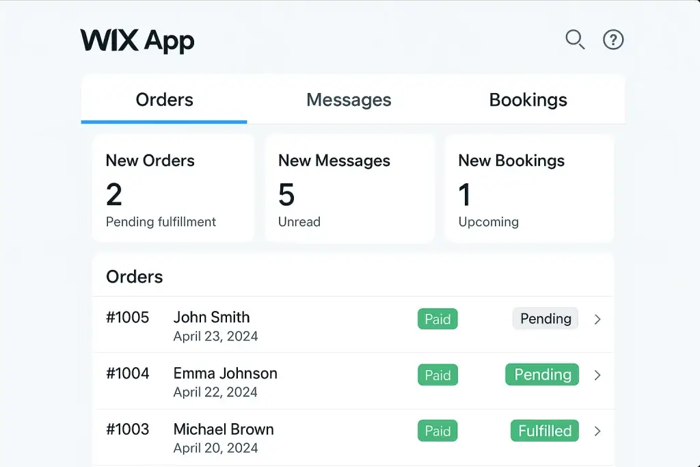Click the Fulfilled status on order #1003

click(x=545, y=430)
